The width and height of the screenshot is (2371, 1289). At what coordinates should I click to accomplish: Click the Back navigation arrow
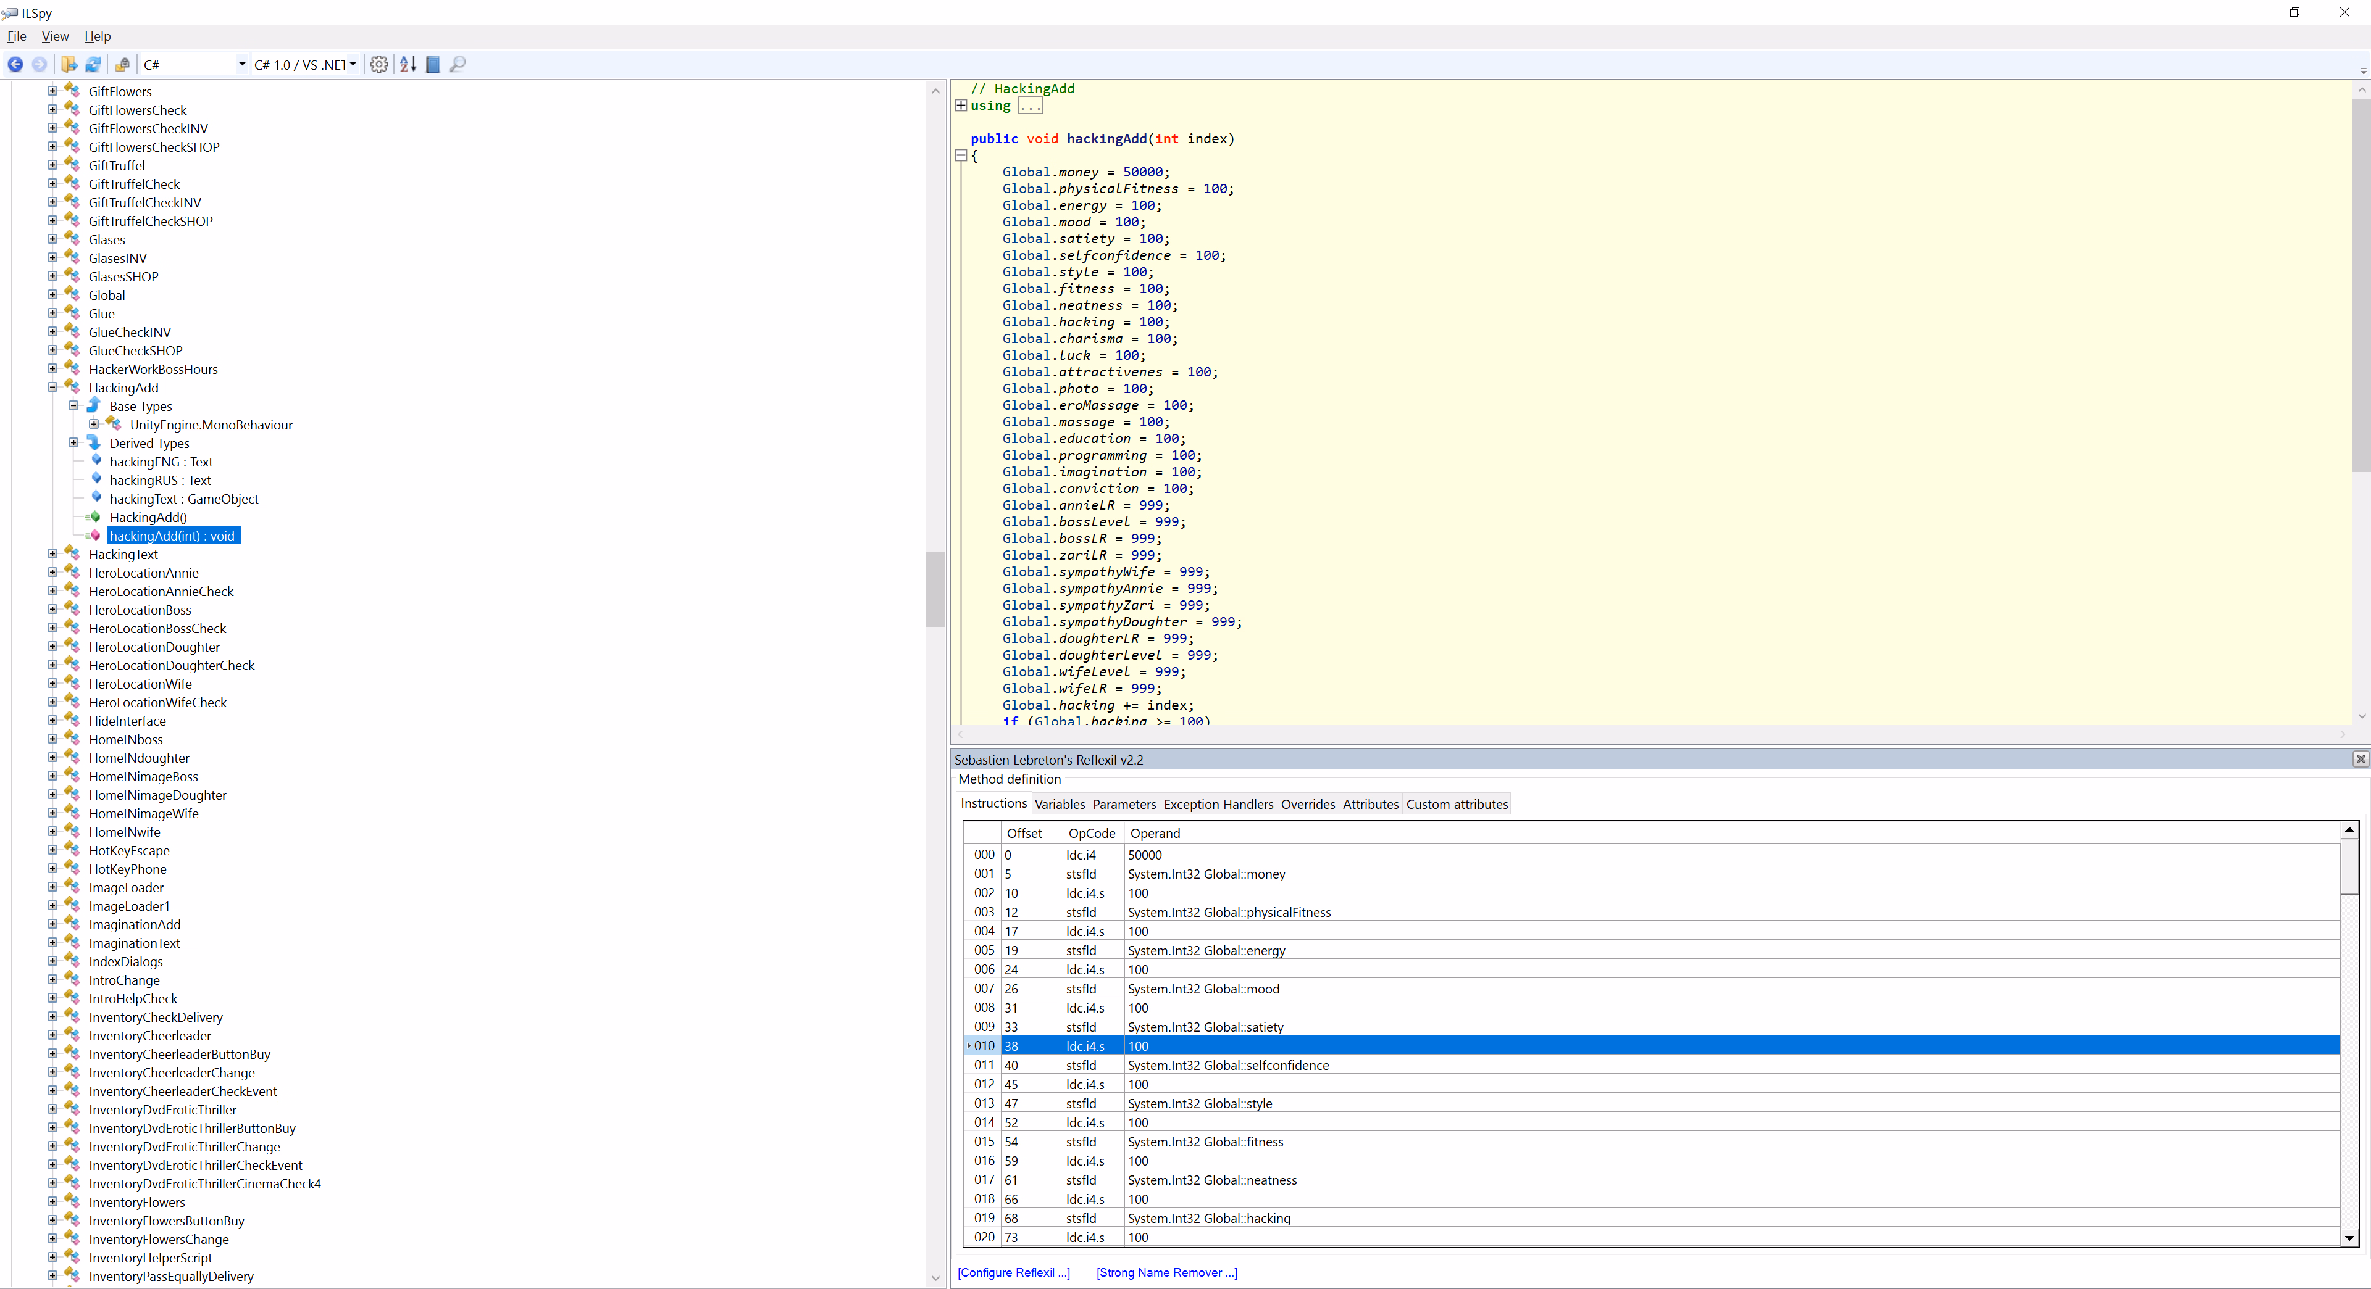tap(15, 64)
